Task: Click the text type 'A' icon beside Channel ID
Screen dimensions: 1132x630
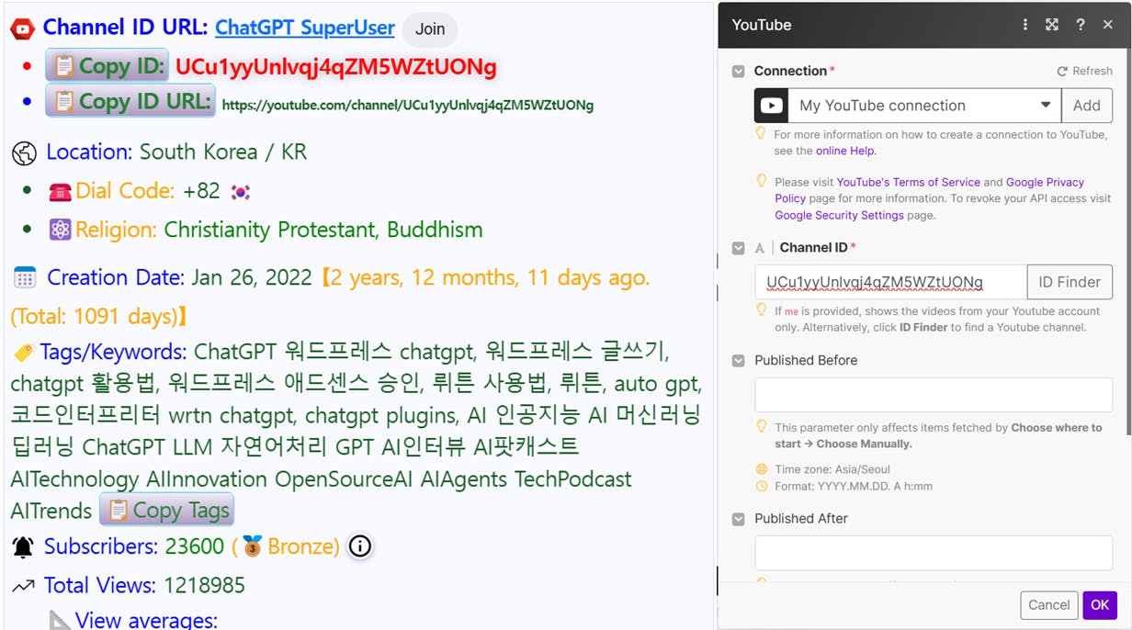Action: 760,248
